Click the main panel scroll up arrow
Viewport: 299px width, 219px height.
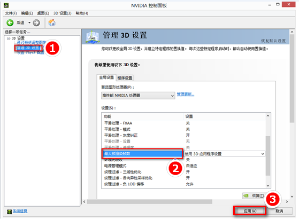[292, 32]
